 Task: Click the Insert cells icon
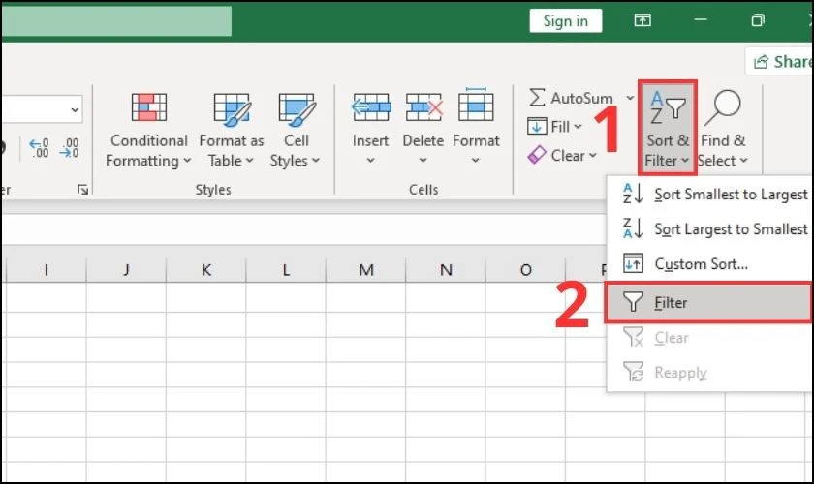(x=370, y=107)
